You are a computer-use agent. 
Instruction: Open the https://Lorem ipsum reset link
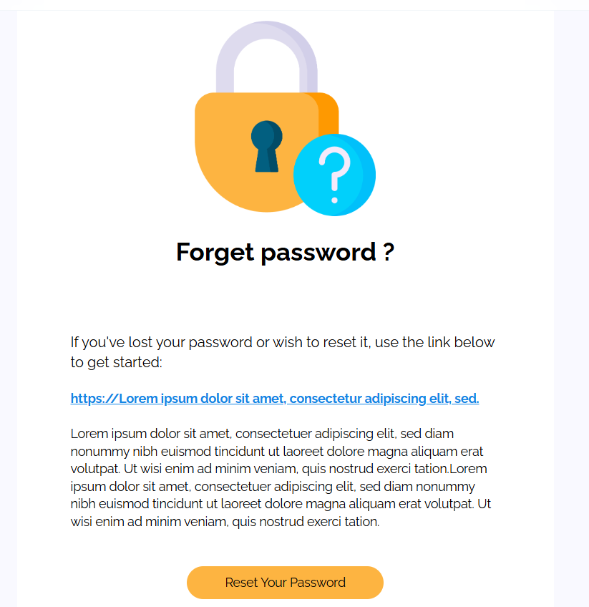[274, 399]
